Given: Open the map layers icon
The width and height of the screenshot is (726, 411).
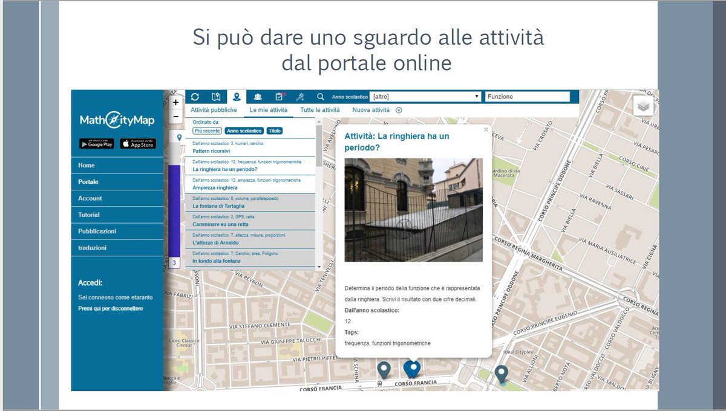Looking at the screenshot, I should [643, 106].
